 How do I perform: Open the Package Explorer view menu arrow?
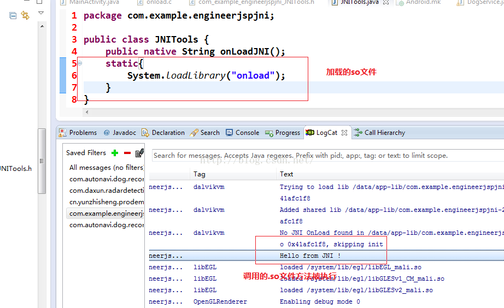click(x=41, y=13)
